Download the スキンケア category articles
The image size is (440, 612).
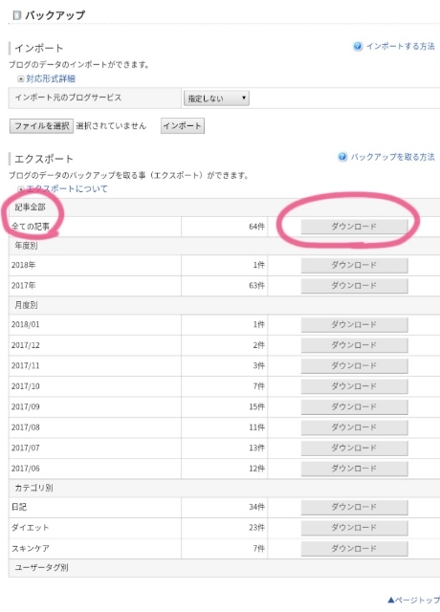click(x=354, y=548)
